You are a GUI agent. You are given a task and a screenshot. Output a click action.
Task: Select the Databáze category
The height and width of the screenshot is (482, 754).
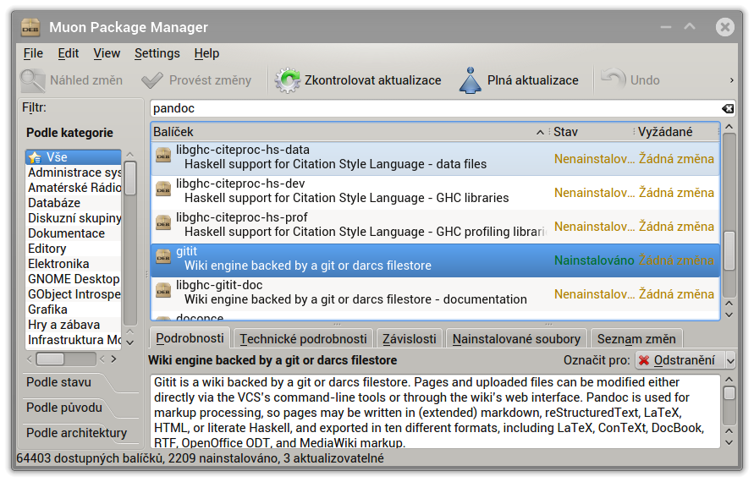(73, 203)
